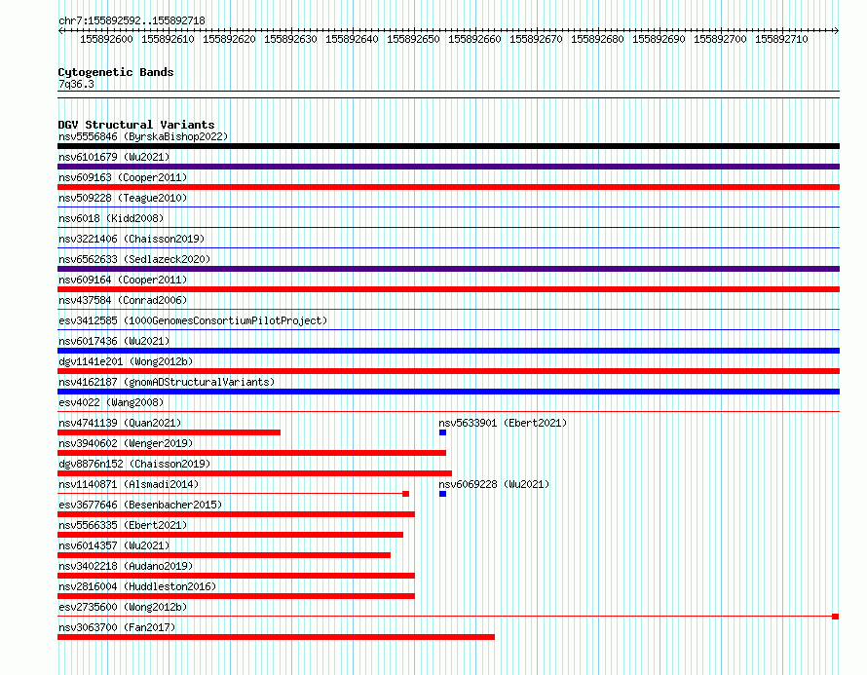
Task: Click the ruler's left arrowhead
Action: [60, 30]
